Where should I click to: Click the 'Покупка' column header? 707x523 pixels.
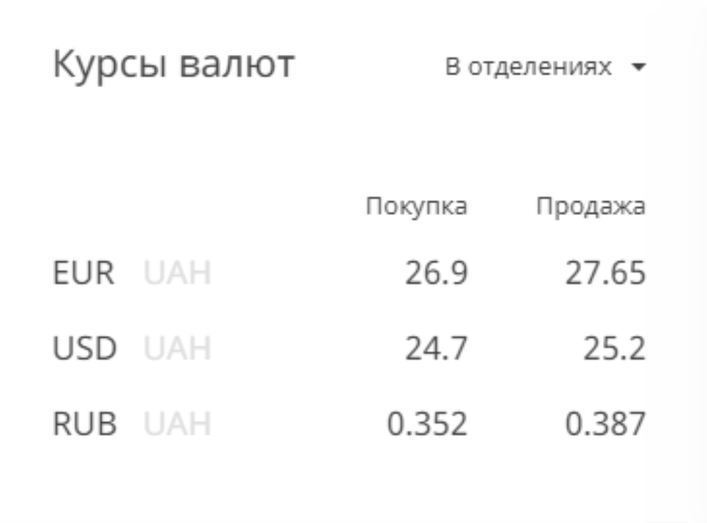coord(417,206)
